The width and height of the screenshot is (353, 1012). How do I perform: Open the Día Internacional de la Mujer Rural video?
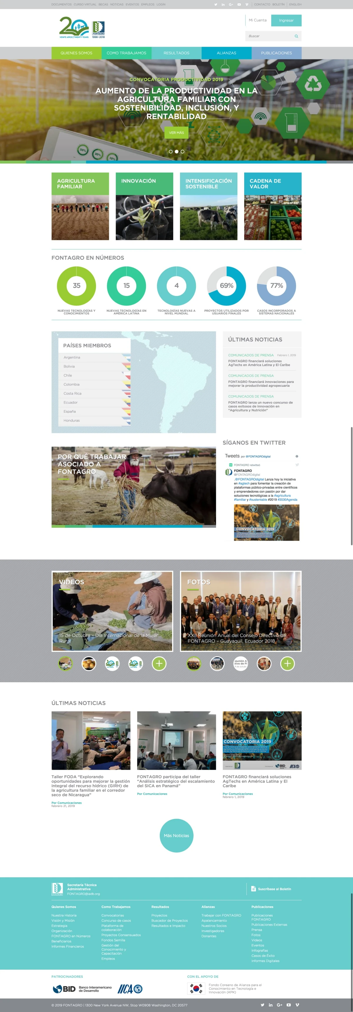(112, 611)
